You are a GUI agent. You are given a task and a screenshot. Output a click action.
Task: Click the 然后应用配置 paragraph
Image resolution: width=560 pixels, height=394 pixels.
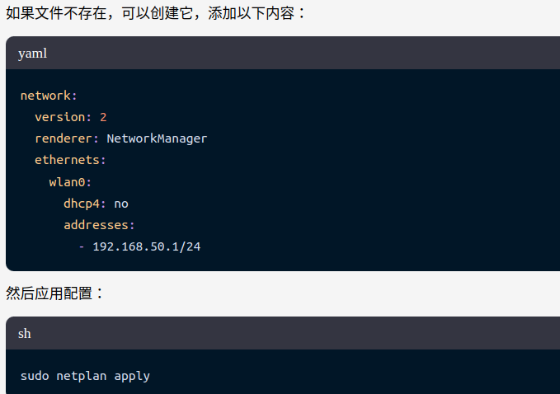[x=55, y=293]
